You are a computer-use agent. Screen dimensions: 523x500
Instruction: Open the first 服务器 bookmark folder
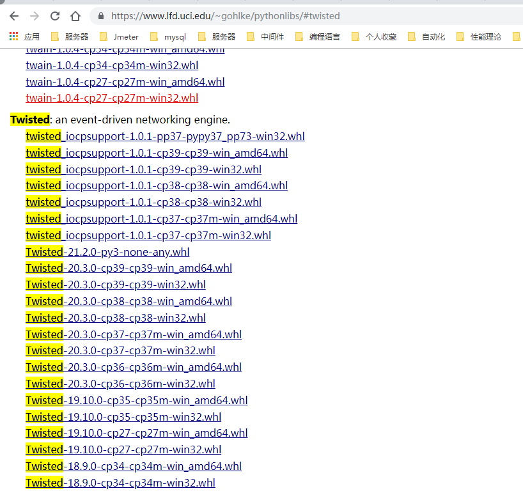point(70,36)
